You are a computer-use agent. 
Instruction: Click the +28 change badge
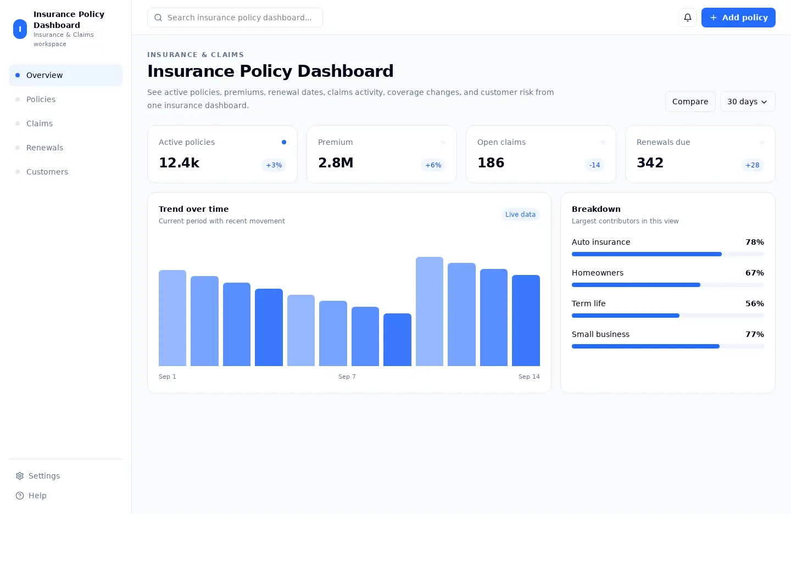click(752, 165)
